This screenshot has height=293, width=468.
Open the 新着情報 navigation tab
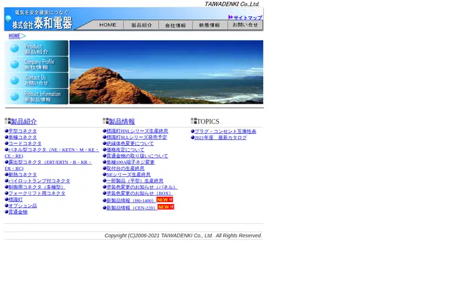point(209,25)
